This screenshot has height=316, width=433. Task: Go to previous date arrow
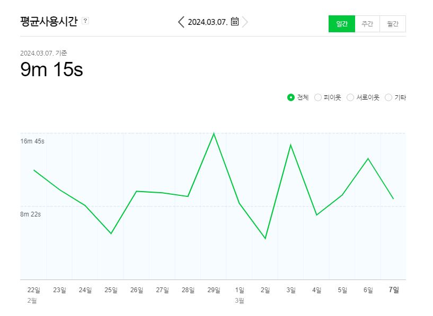(x=181, y=22)
